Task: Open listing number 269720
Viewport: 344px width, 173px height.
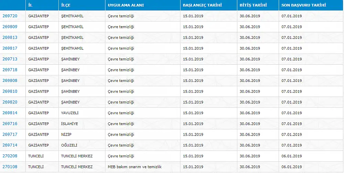Action: (x=10, y=16)
